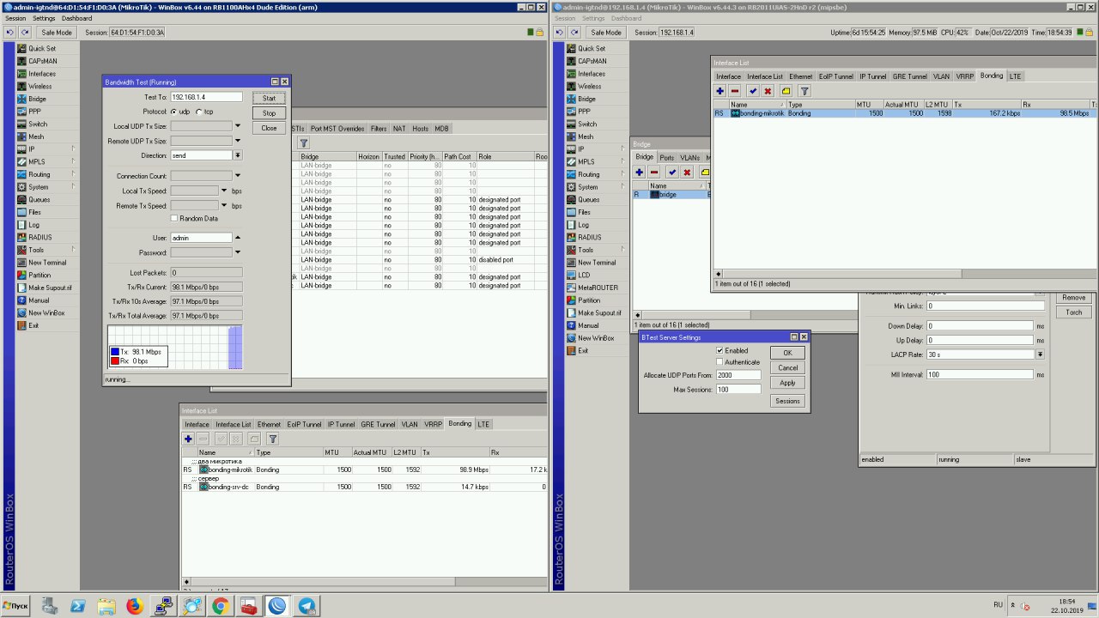Open Wireless menu in left WinBox sidebar
This screenshot has height=618, width=1099.
pyautogui.click(x=39, y=87)
